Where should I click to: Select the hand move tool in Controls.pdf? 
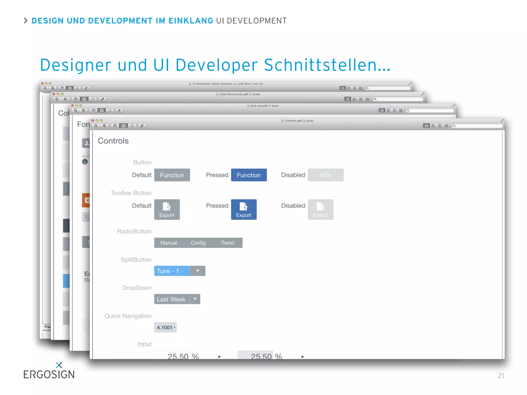pyautogui.click(x=115, y=126)
